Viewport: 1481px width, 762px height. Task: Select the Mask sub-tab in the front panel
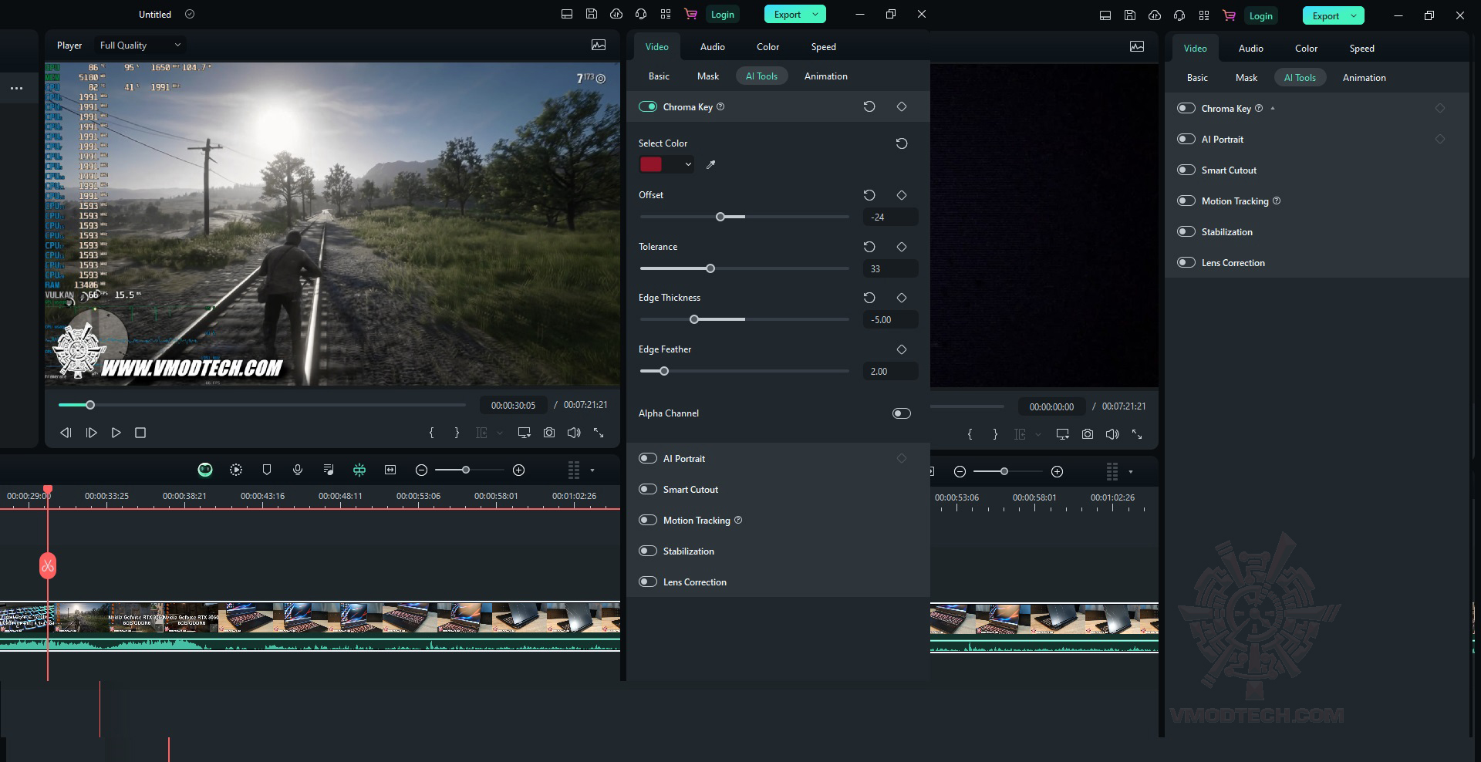(x=708, y=76)
